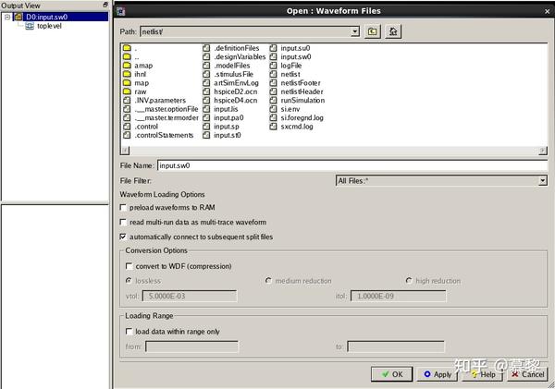
Task: Select the si.env file
Action: [x=290, y=109]
